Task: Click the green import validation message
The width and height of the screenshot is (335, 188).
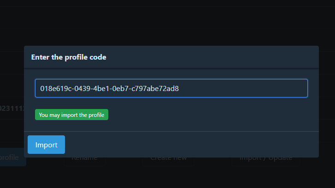Action: (71, 115)
